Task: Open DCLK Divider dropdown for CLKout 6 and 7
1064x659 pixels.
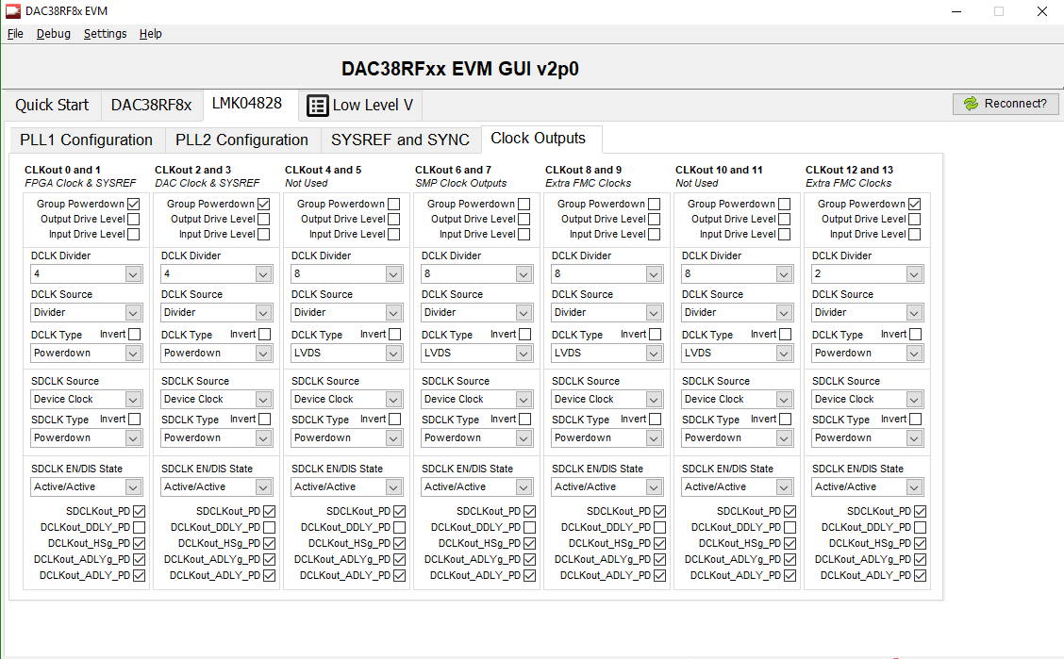Action: point(476,274)
